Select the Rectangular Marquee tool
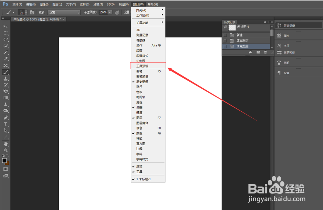 pos(5,33)
